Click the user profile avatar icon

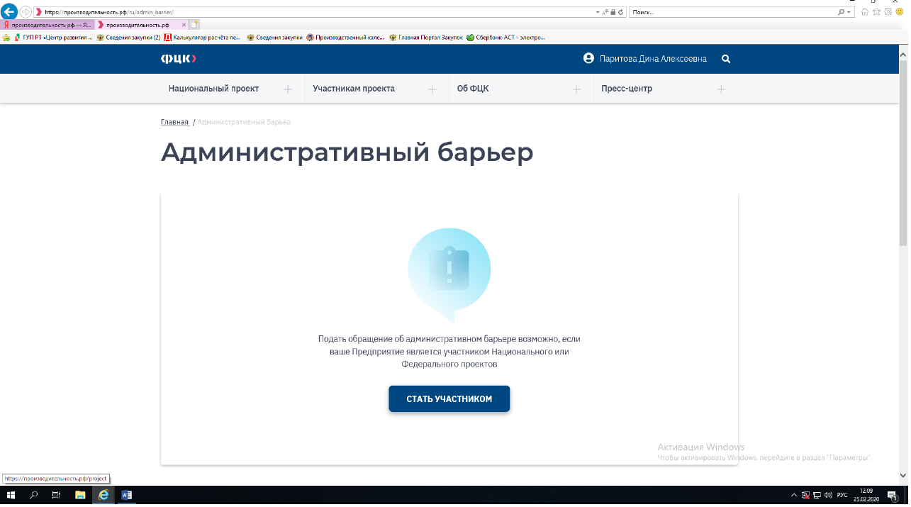tap(588, 59)
